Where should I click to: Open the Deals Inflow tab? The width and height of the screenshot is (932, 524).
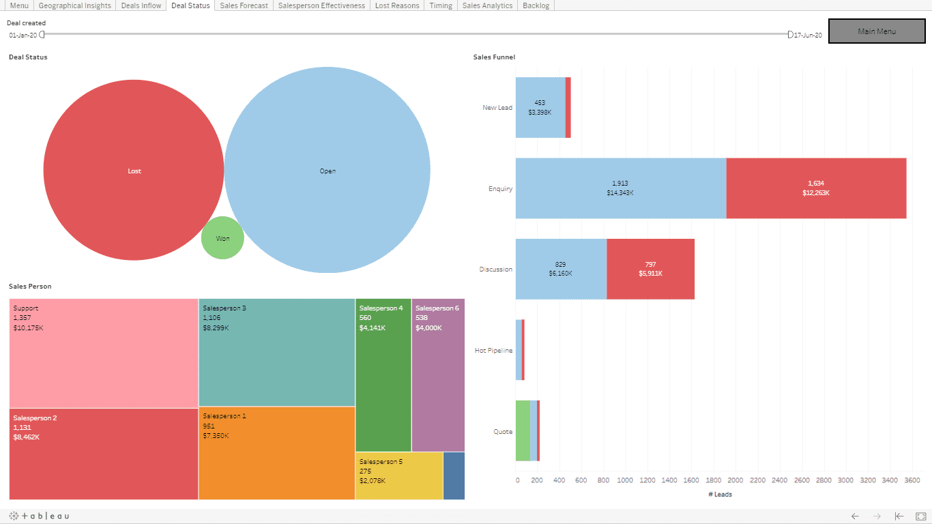(141, 5)
